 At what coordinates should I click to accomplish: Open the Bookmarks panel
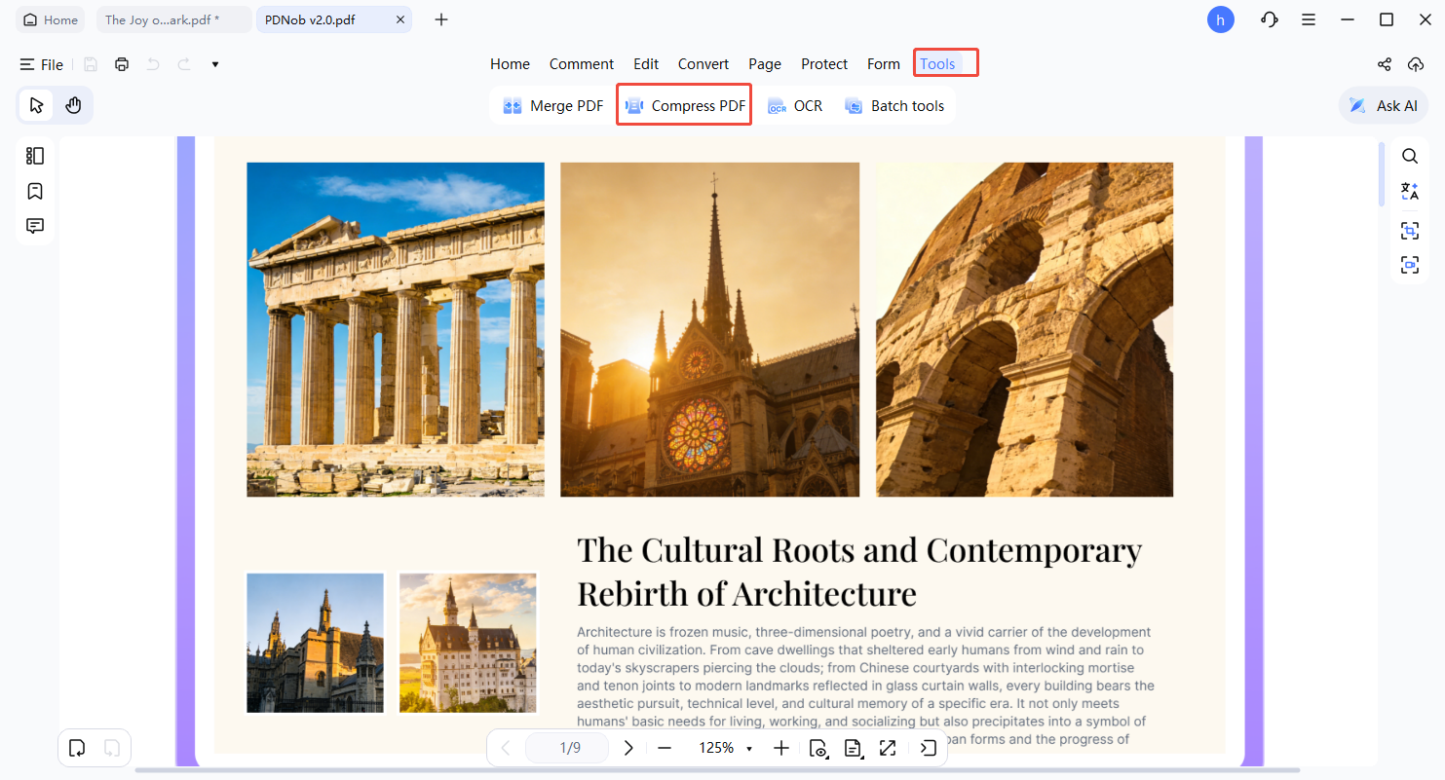35,191
